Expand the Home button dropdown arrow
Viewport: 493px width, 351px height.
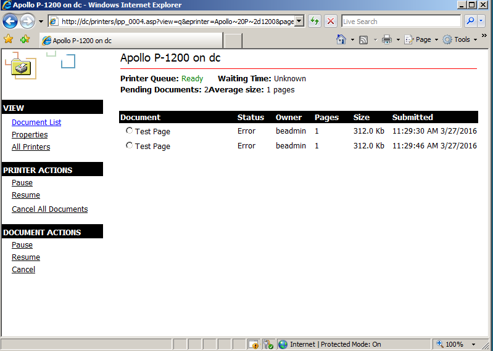click(x=352, y=40)
